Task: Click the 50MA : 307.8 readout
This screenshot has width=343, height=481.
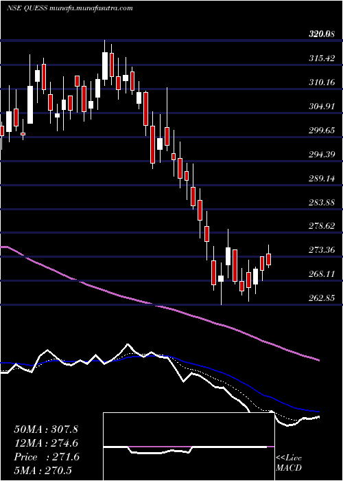Action: [x=46, y=429]
